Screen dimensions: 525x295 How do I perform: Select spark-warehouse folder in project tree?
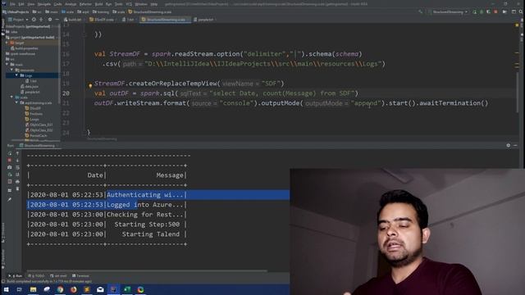point(20,54)
